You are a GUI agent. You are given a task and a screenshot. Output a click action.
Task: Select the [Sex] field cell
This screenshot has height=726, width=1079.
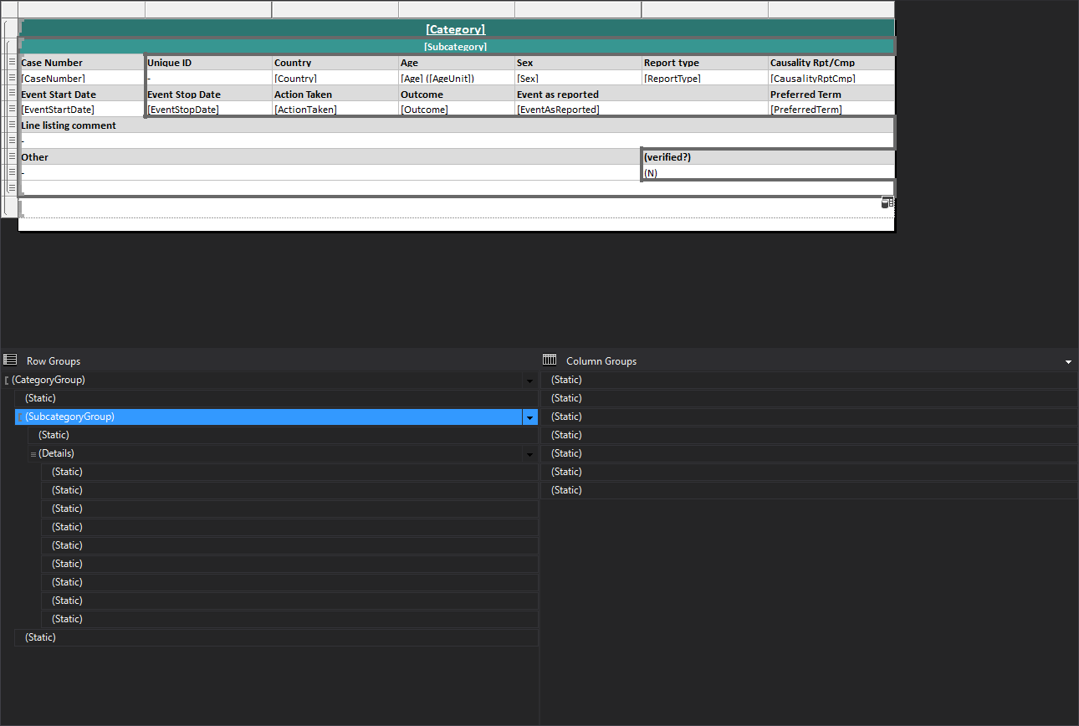(x=579, y=78)
